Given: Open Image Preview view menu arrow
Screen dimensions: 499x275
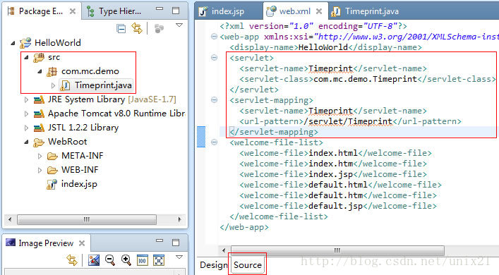Looking at the screenshot, I should 179,257.
